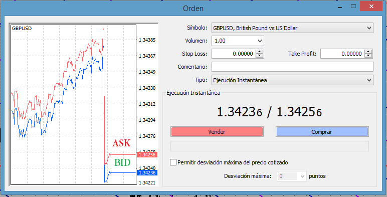Image resolution: width=387 pixels, height=197 pixels.
Task: Click the bid quote 1.34236 in large text
Action: coord(240,112)
